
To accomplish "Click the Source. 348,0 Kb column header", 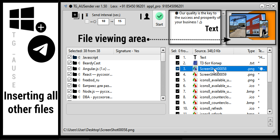I will (x=213, y=51).
